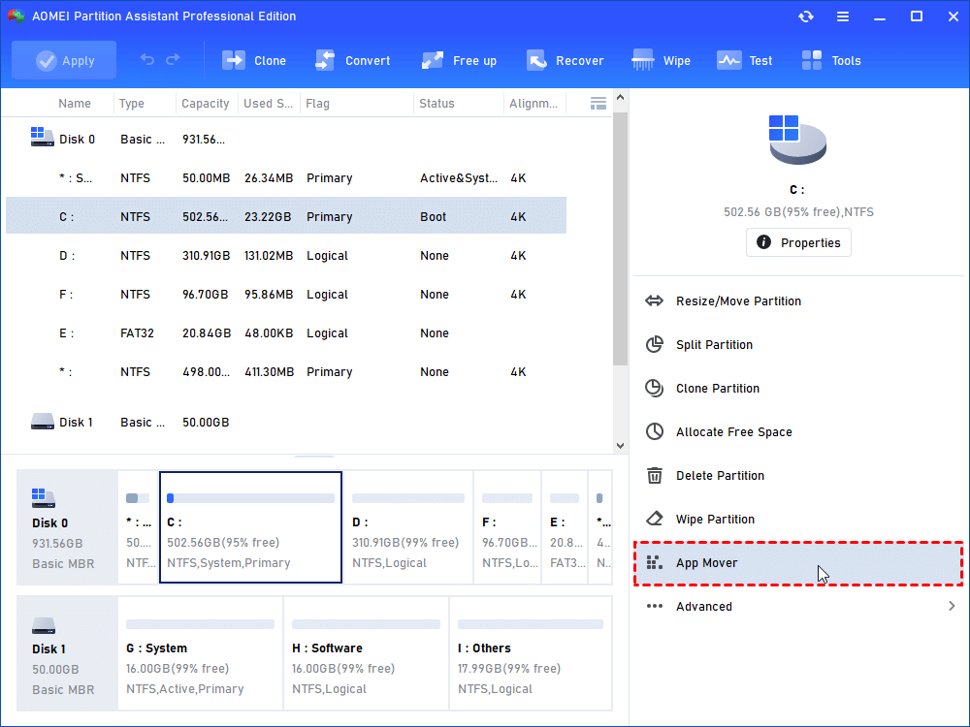Open the Test tool

pos(728,59)
